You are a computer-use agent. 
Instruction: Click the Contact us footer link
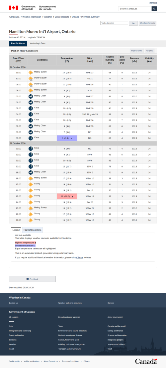(x=13, y=303)
